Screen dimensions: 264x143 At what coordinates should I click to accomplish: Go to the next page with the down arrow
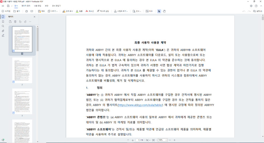[133, 140]
